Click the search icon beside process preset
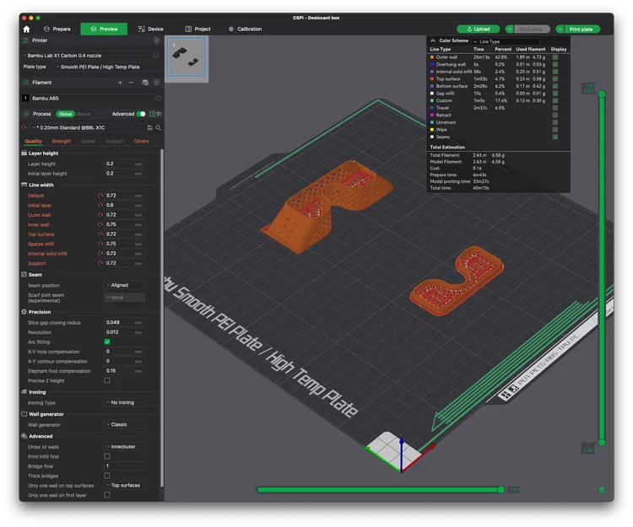Image resolution: width=633 pixels, height=527 pixels. [x=159, y=128]
